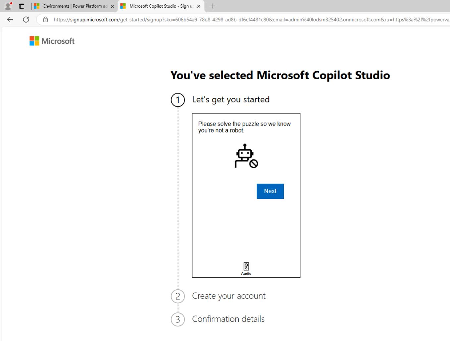This screenshot has width=450, height=341.
Task: Click the 'Please solve the puzzle' instruction text
Action: point(244,127)
